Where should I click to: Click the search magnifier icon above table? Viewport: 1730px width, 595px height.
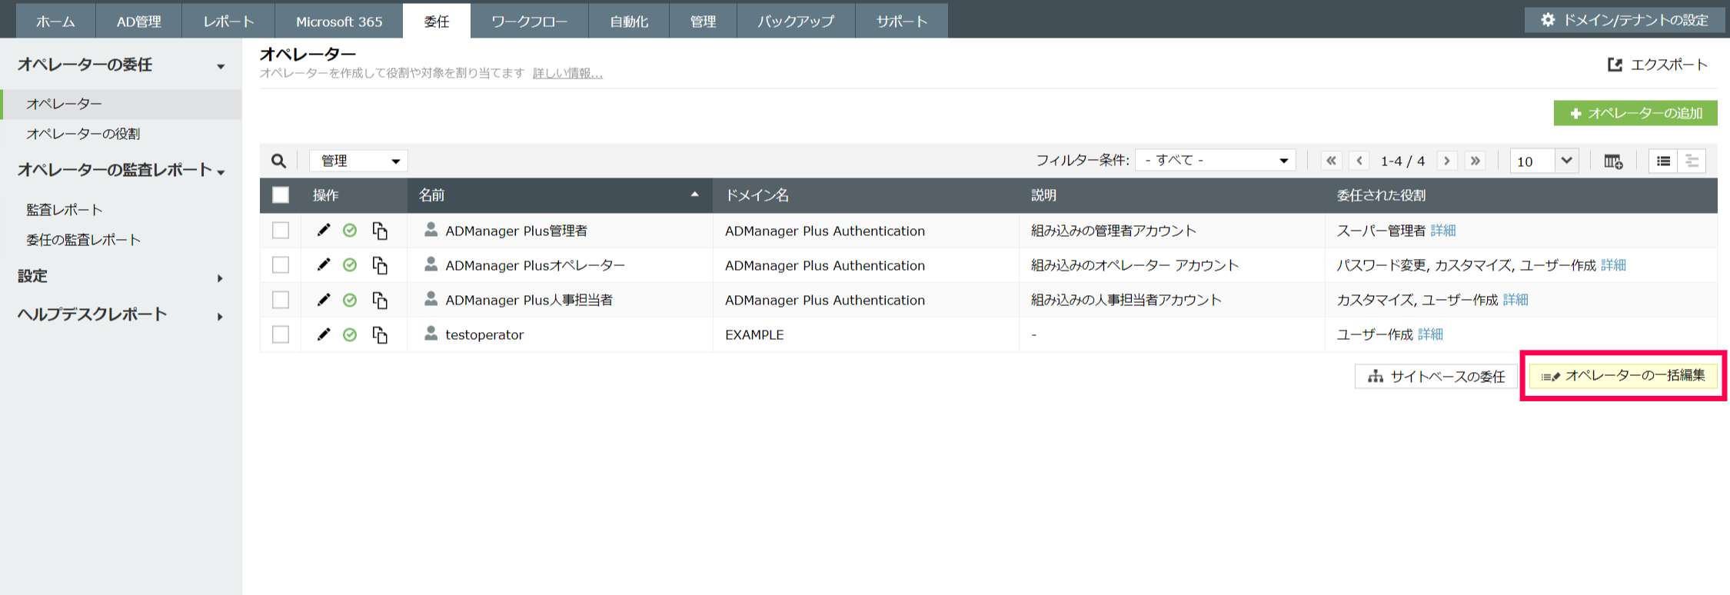coord(278,161)
